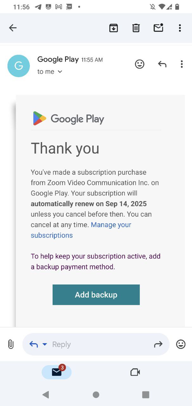
Task: Tap the back arrow to leave email
Action: coord(13,28)
